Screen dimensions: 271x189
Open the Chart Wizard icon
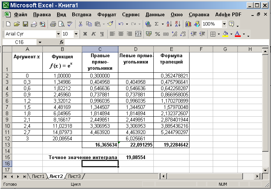[x=188, y=24]
